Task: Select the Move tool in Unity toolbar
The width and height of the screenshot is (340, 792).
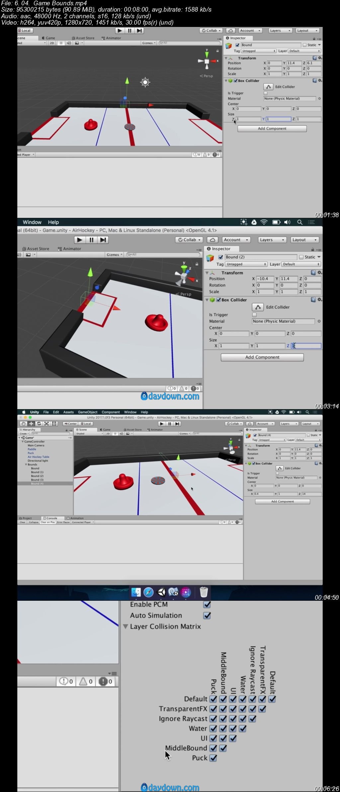Action: [x=31, y=423]
